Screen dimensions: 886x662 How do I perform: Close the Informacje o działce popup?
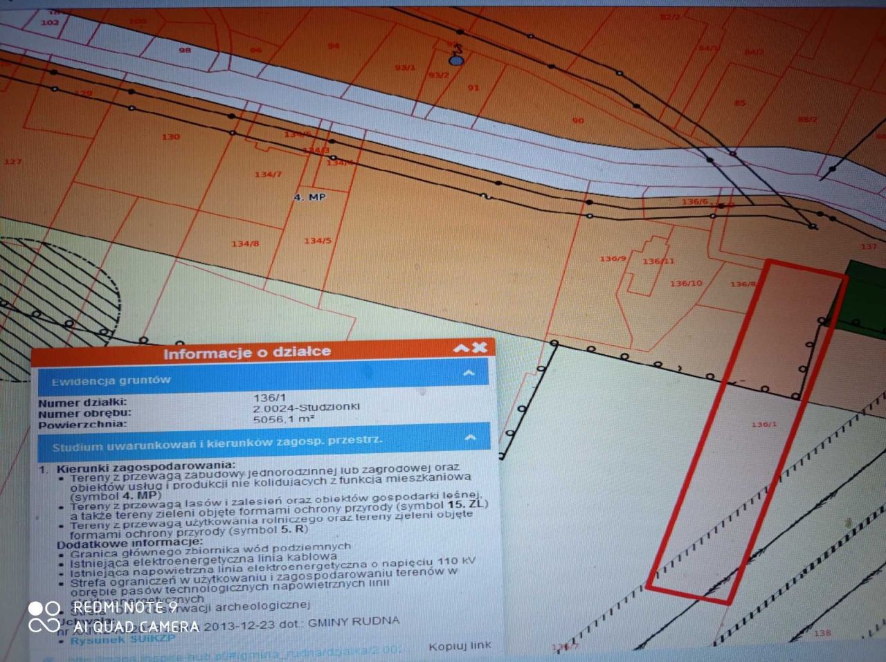(x=480, y=347)
